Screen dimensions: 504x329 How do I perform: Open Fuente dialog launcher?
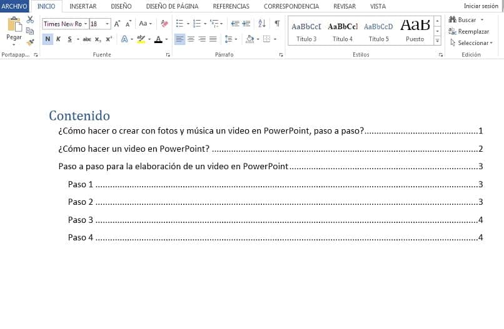click(x=168, y=55)
